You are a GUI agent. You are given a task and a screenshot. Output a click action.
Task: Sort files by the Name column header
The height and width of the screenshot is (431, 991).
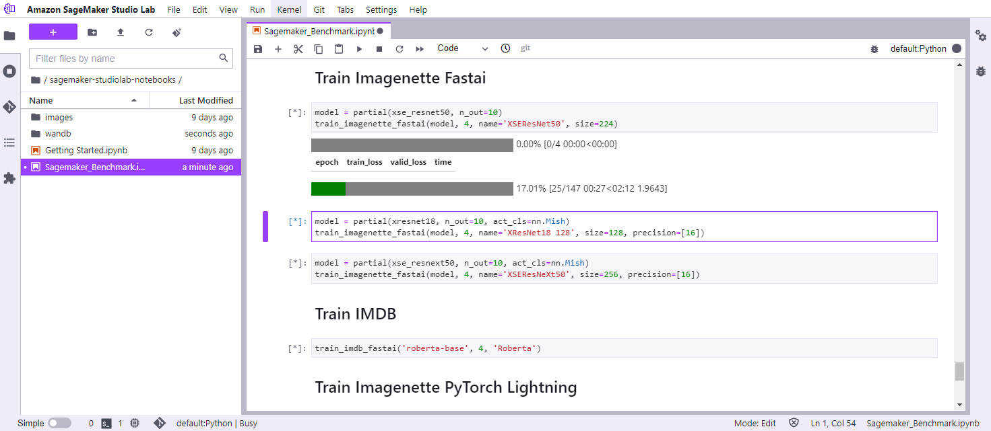(x=41, y=100)
